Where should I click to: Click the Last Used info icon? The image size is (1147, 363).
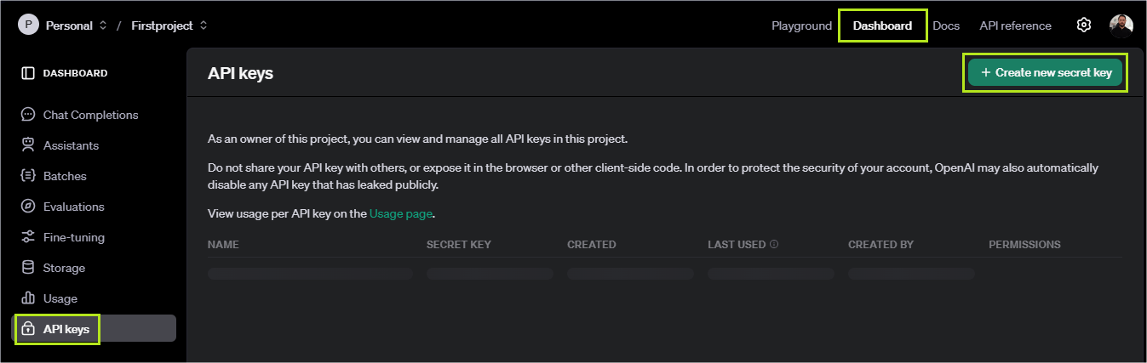click(774, 244)
